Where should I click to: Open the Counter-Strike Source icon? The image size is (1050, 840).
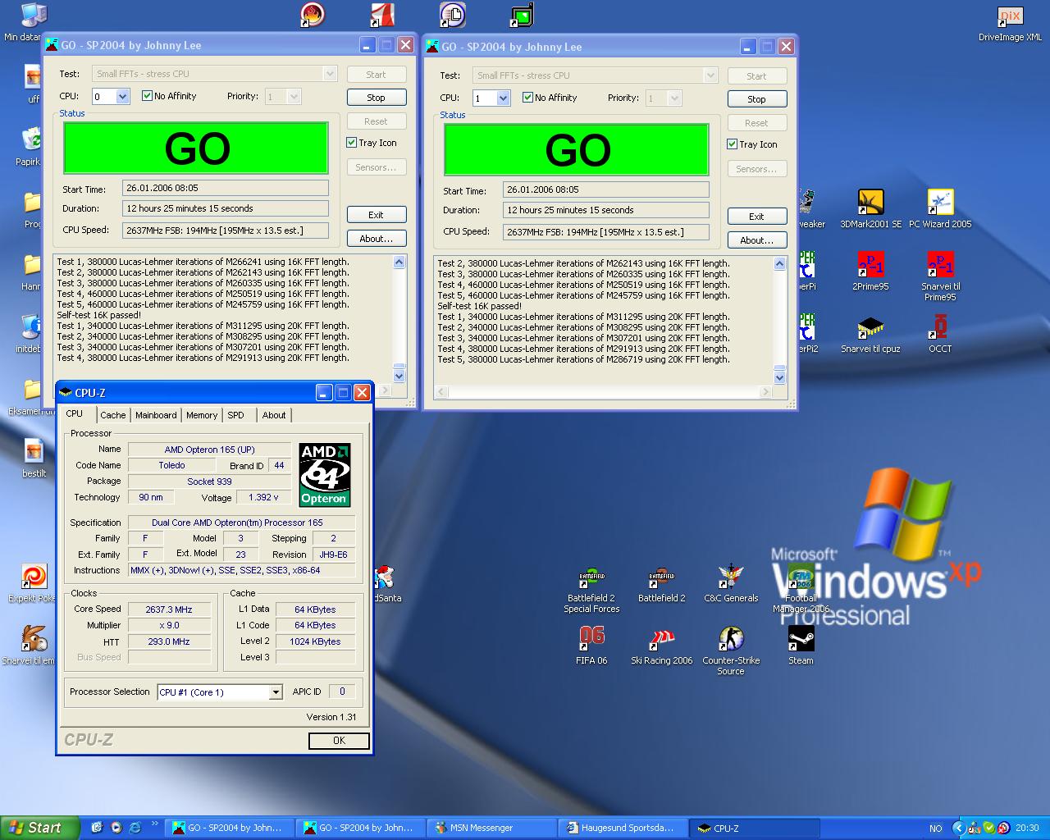[731, 651]
